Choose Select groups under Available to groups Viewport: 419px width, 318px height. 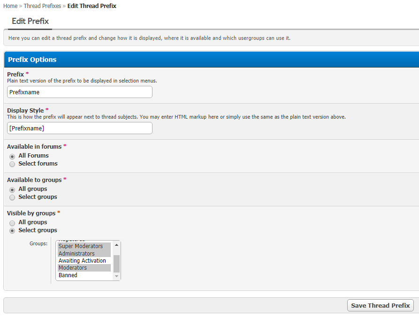12,197
